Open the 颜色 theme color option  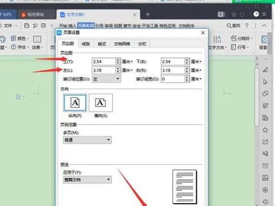point(19,38)
